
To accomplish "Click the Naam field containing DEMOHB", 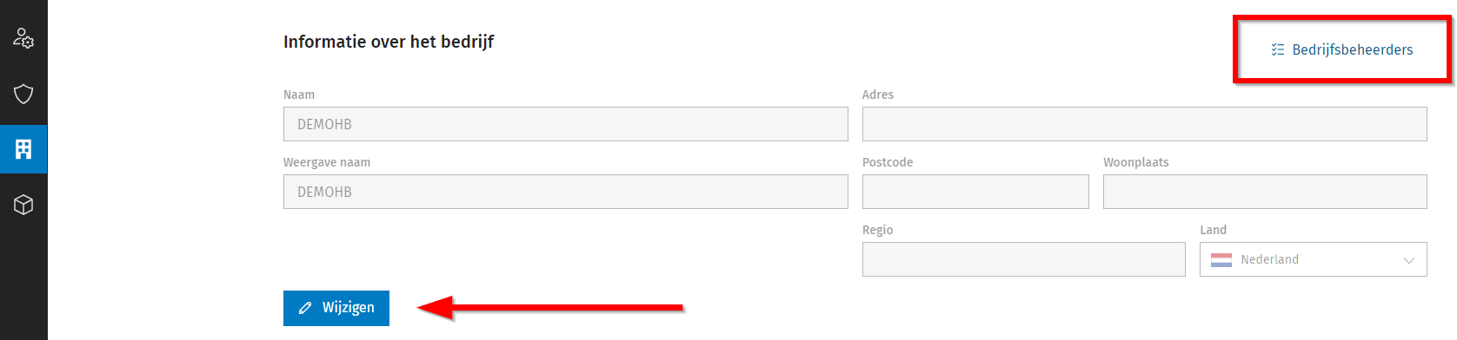I will 566,124.
